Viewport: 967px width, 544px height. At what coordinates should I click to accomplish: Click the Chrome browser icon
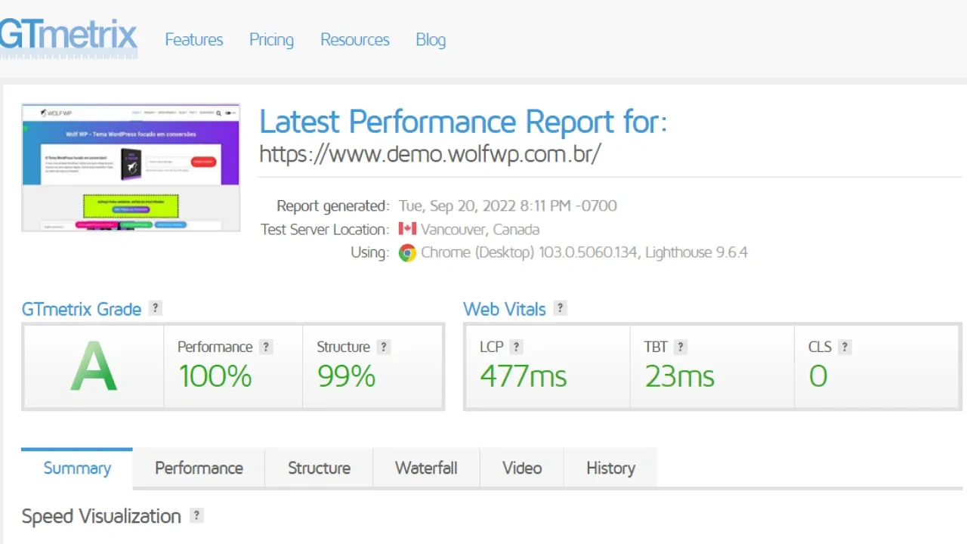(407, 253)
